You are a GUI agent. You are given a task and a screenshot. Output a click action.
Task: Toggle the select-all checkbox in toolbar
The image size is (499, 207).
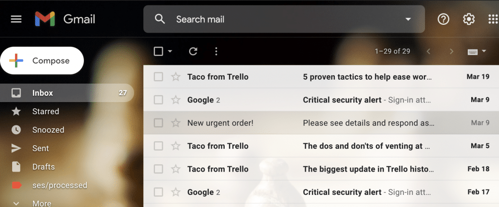click(158, 52)
